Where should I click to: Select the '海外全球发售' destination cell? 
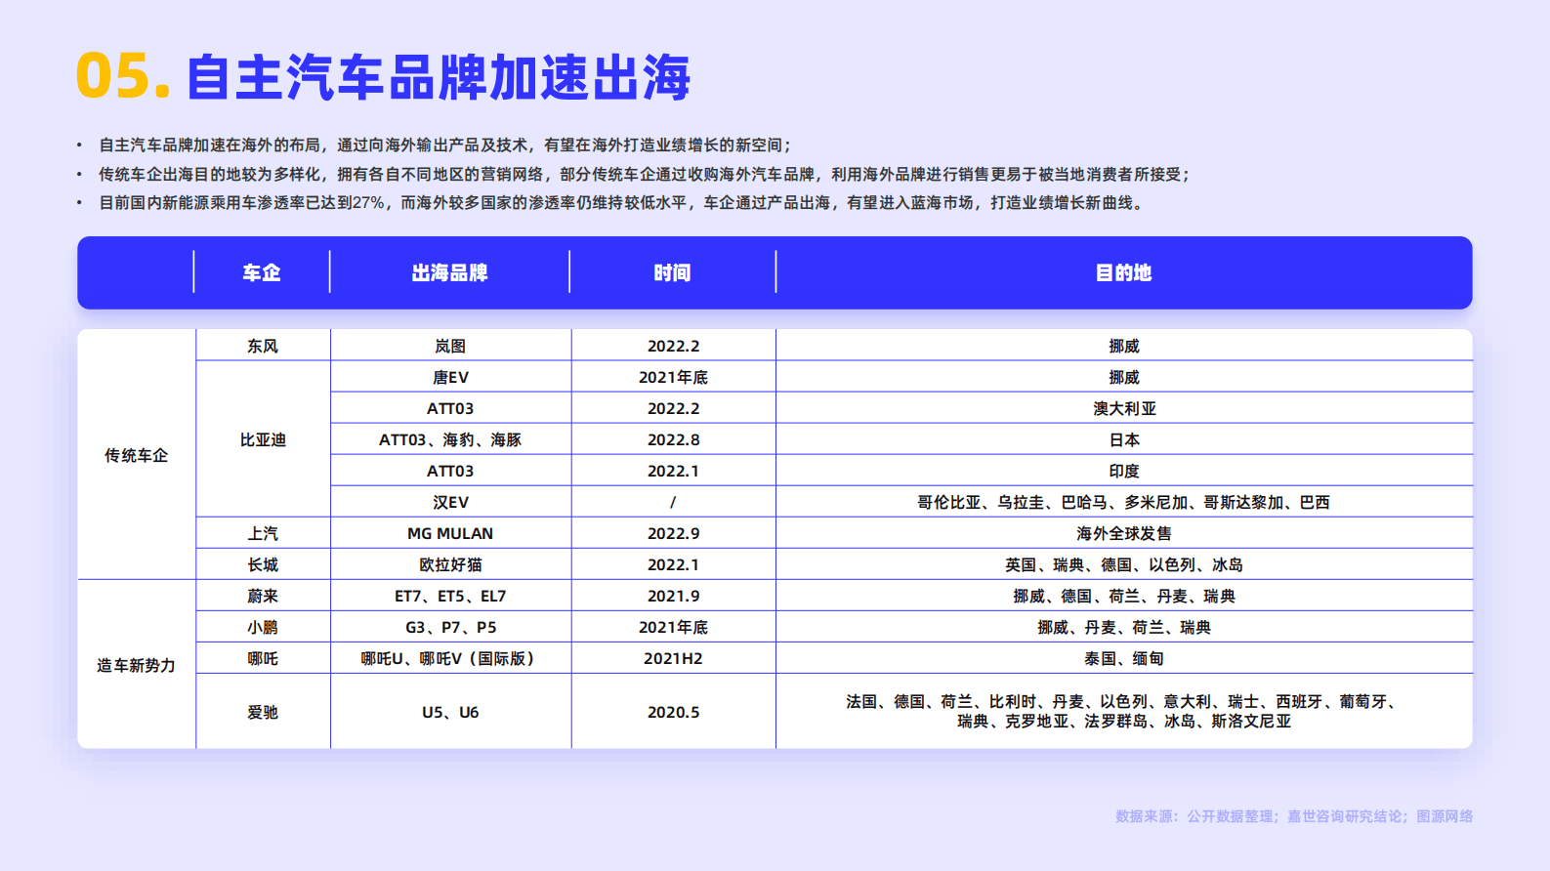(x=1123, y=533)
